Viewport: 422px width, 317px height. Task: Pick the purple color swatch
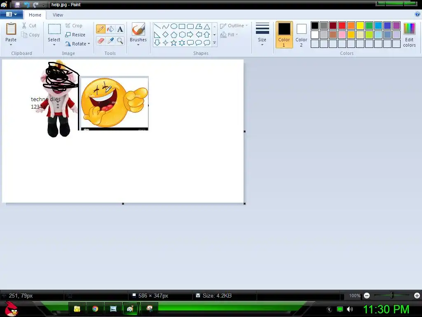(x=396, y=26)
